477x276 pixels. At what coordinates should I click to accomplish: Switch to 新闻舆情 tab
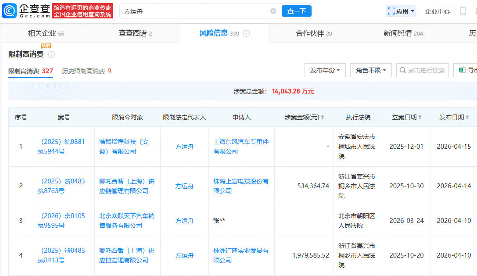coord(403,33)
